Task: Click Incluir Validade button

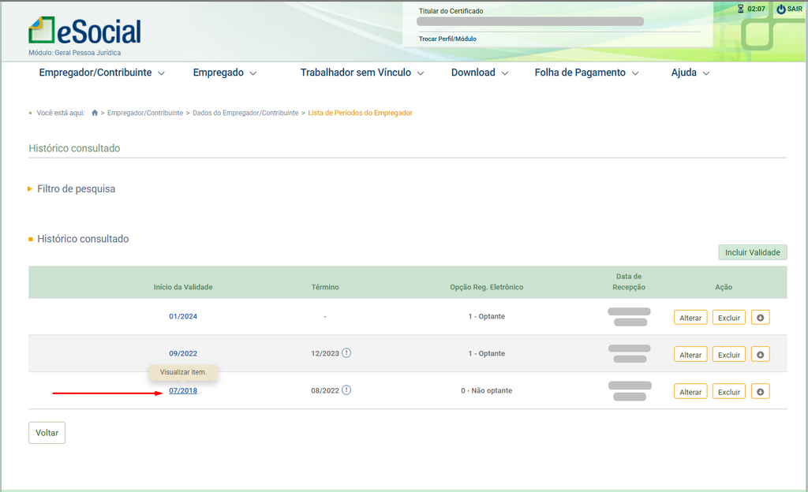Action: click(752, 252)
